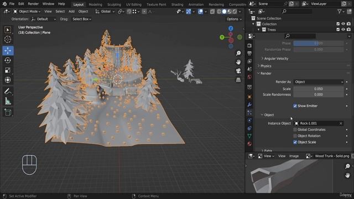The height and width of the screenshot is (199, 354).
Task: Open the Orientation Default dropdown
Action: pyautogui.click(x=44, y=19)
